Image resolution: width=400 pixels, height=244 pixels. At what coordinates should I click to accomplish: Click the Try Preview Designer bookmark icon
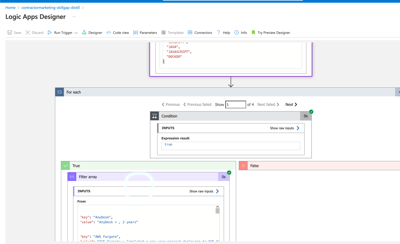click(253, 33)
